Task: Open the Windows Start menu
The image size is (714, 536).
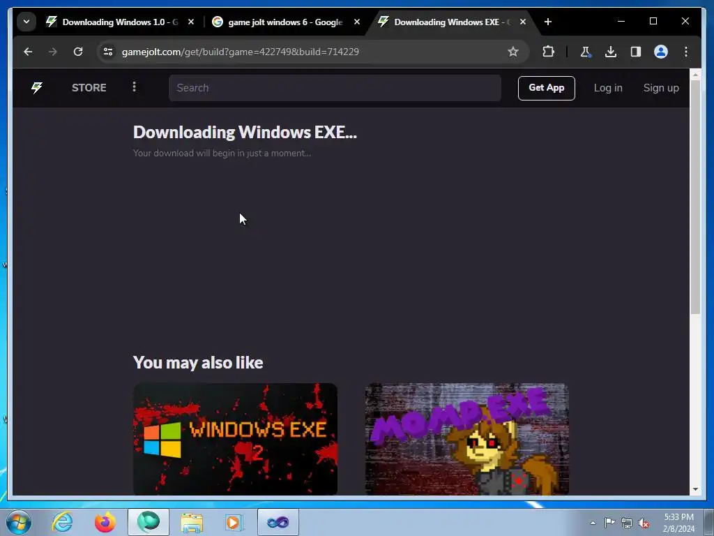Action: 19,522
